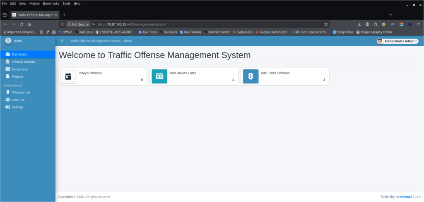Reload the page using the refresh button
Viewport: 424px width, 202px height.
click(x=22, y=24)
